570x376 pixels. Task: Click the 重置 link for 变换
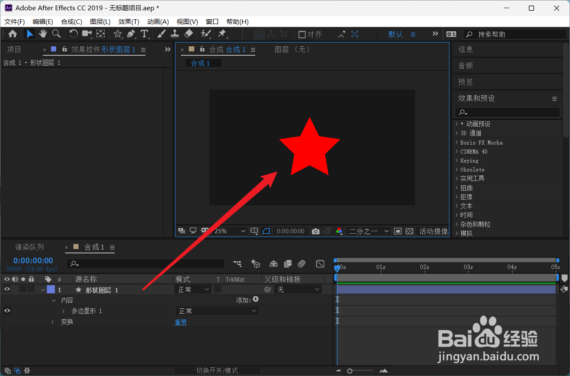[181, 322]
